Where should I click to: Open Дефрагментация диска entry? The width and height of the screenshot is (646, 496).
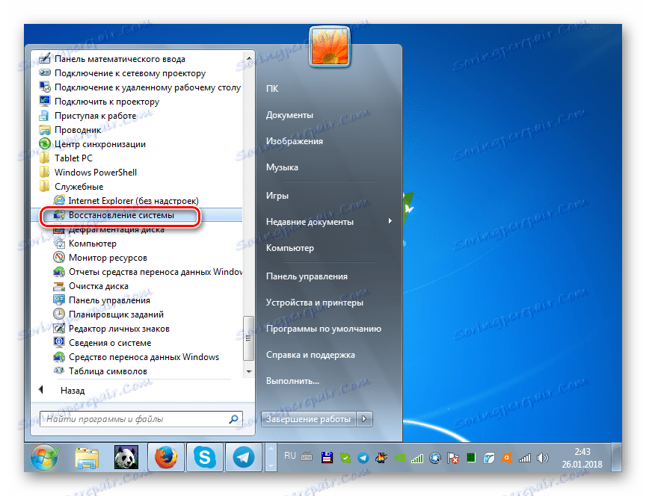tap(109, 229)
